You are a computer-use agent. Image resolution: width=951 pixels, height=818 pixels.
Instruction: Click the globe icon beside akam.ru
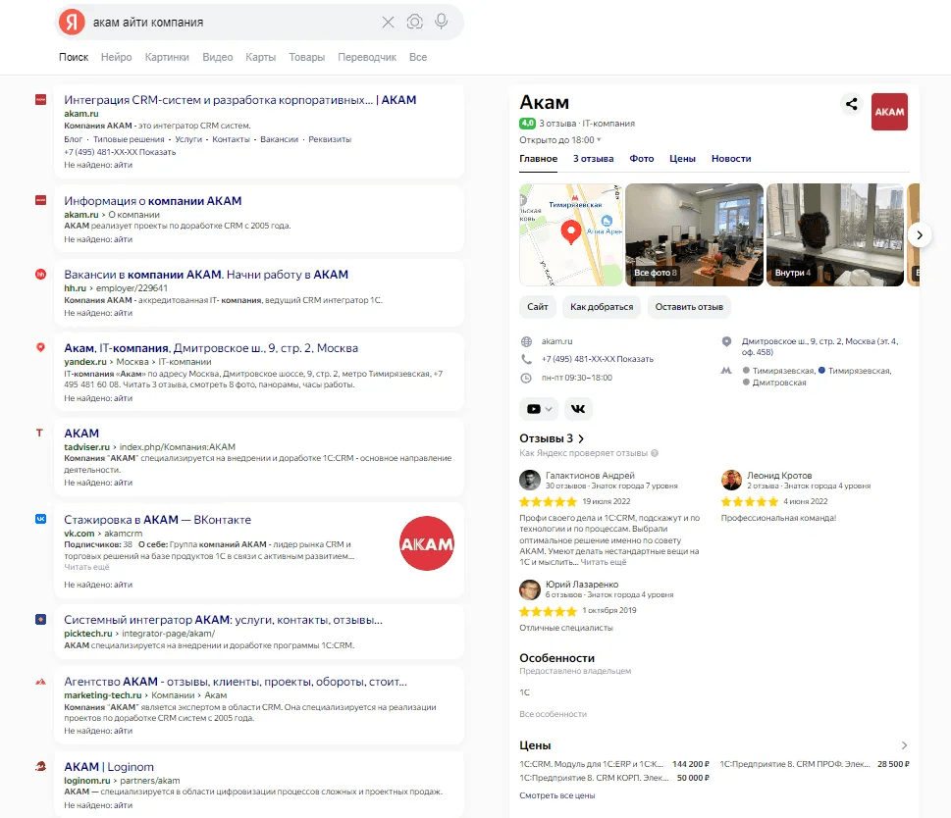point(526,341)
